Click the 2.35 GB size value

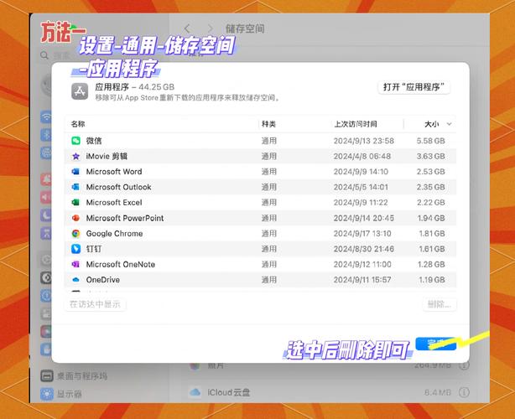coord(430,187)
